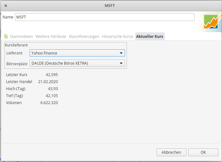Click the Portfolio Performance chart logo
The height and width of the screenshot is (162, 222).
click(x=211, y=22)
